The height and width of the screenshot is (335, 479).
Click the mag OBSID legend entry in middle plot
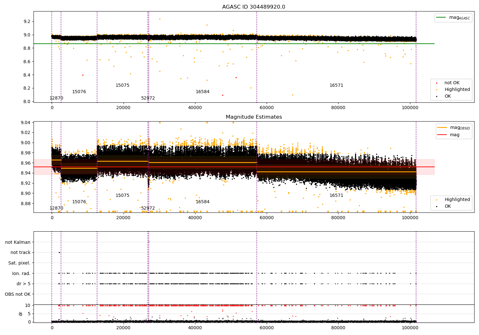(453, 128)
